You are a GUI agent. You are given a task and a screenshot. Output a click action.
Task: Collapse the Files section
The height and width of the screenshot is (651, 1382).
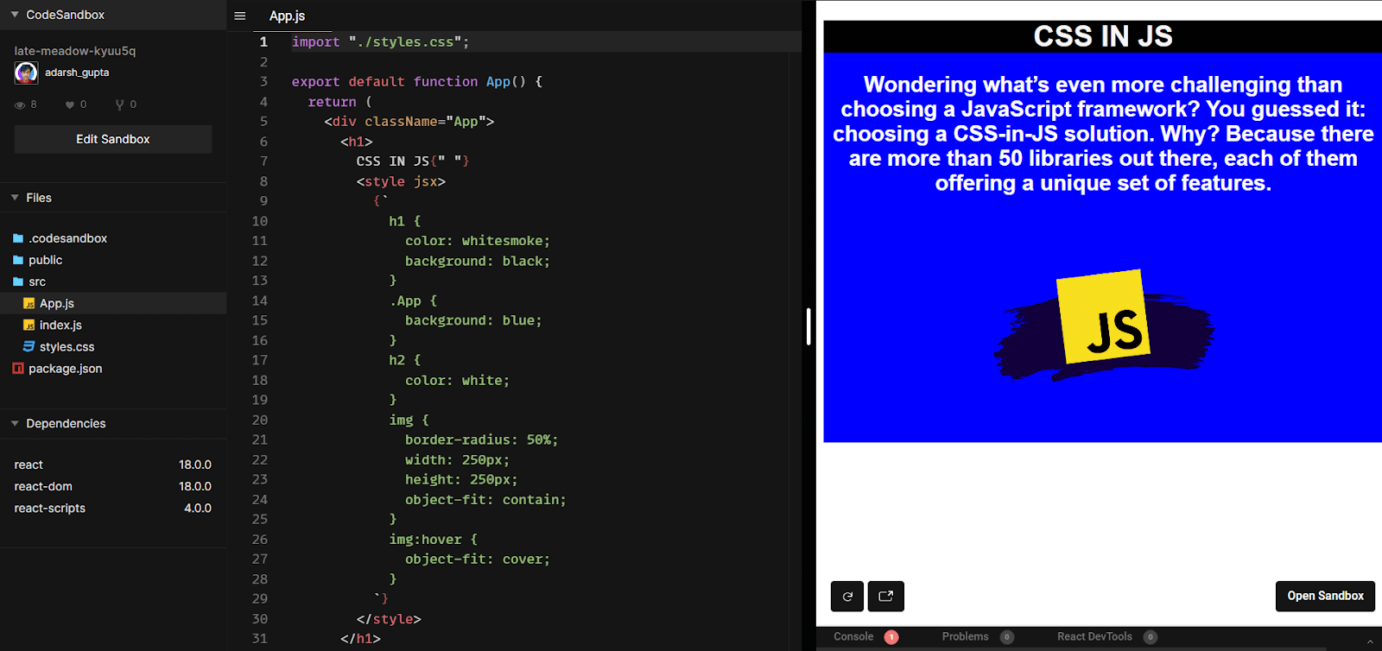click(x=15, y=198)
